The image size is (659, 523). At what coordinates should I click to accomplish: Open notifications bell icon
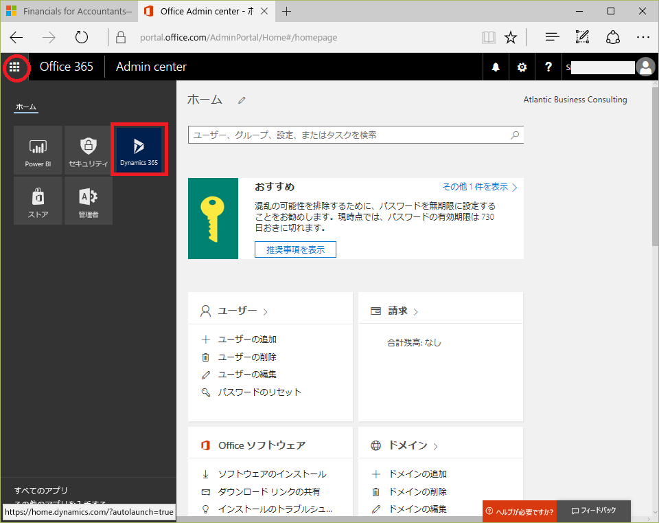(496, 67)
